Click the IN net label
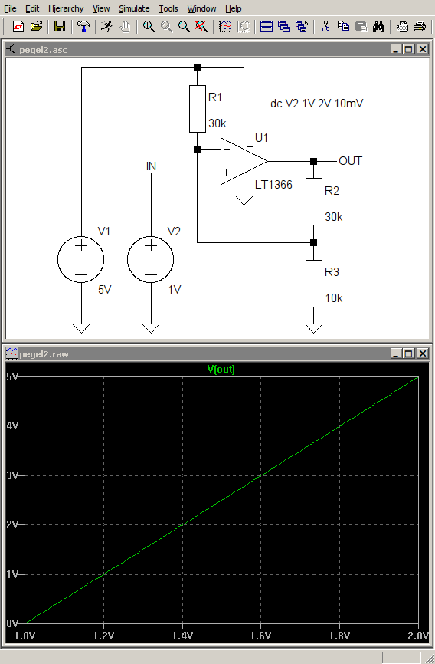The width and height of the screenshot is (435, 664). pos(151,166)
